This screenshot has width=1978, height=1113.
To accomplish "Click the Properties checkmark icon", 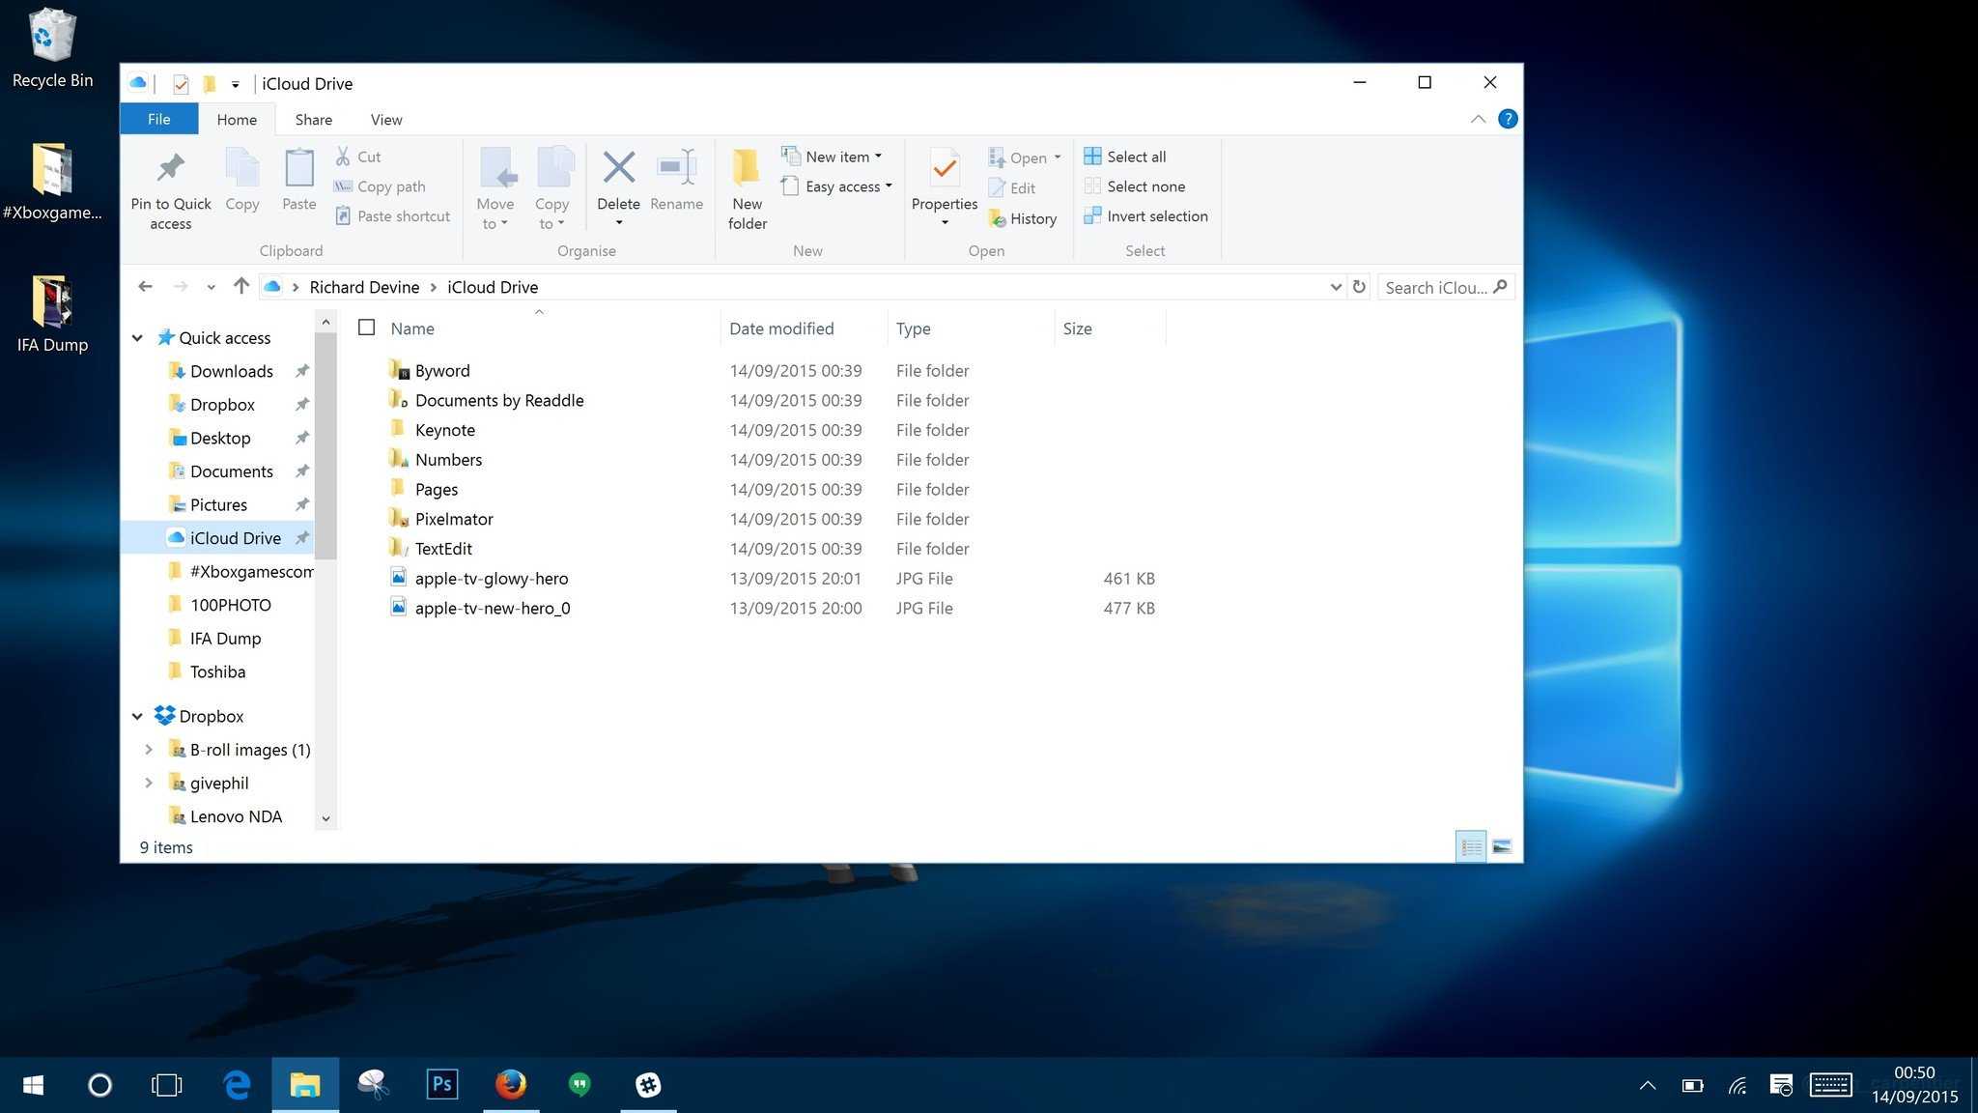I will [x=945, y=168].
